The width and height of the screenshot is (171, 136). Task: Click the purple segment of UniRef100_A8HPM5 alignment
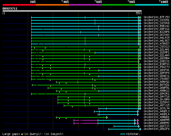coord(86,120)
